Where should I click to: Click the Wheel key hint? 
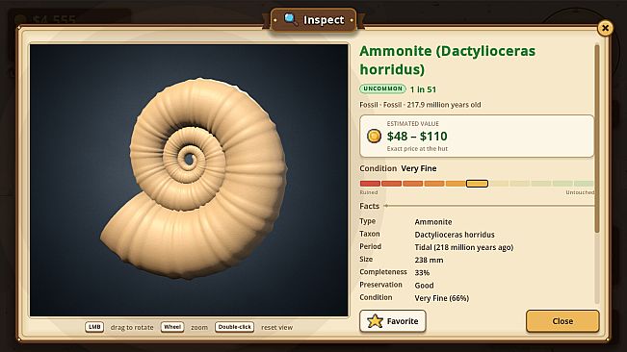click(x=172, y=327)
